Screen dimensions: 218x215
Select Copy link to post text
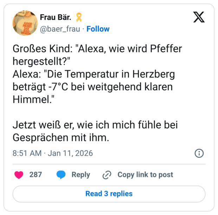tap(145, 174)
